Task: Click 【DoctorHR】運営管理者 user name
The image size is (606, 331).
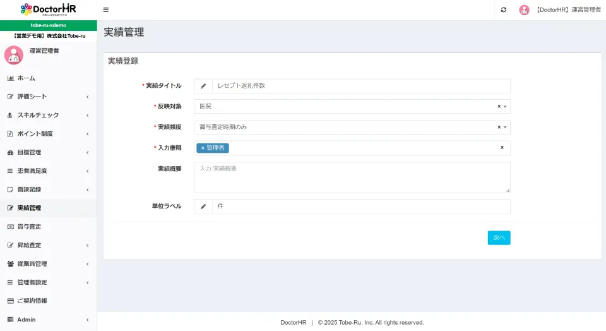Action: (569, 10)
